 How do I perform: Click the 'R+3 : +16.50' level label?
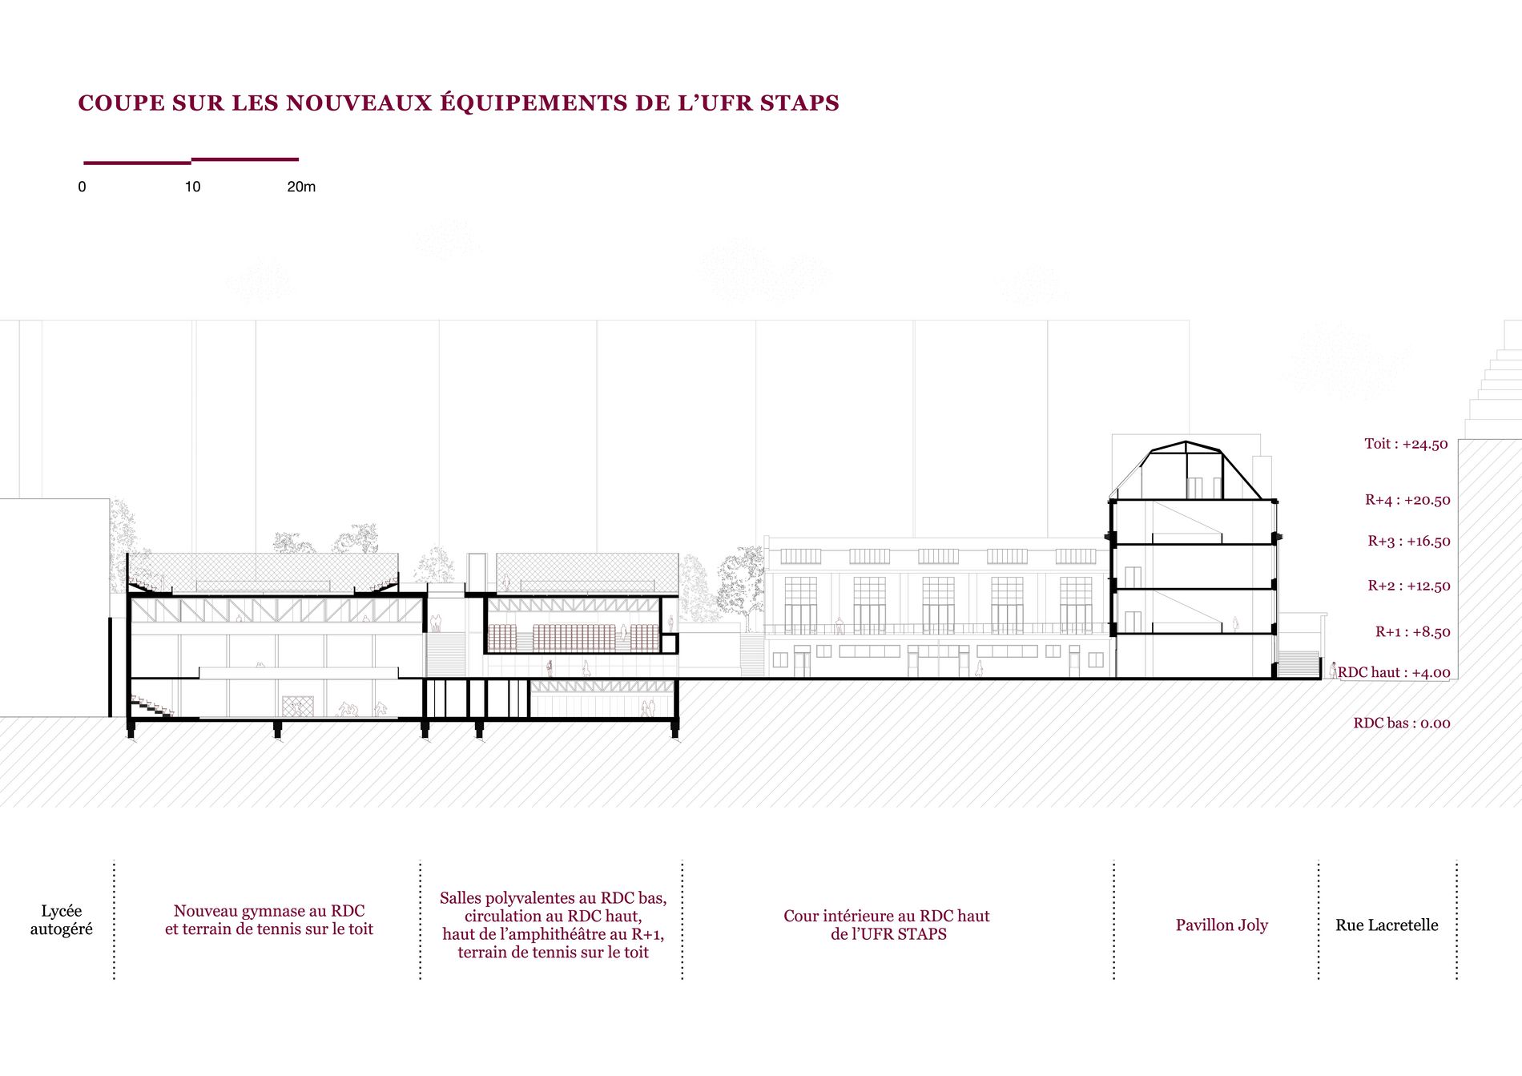[x=1408, y=542]
